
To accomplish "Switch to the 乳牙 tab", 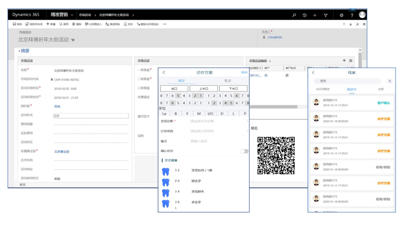I will [227, 81].
